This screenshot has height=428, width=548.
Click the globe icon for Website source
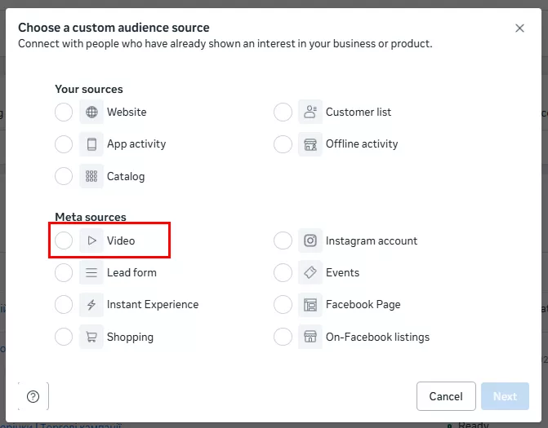[x=91, y=113]
